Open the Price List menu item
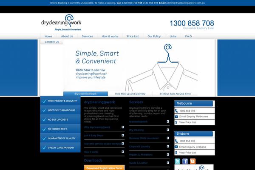 click(133, 36)
